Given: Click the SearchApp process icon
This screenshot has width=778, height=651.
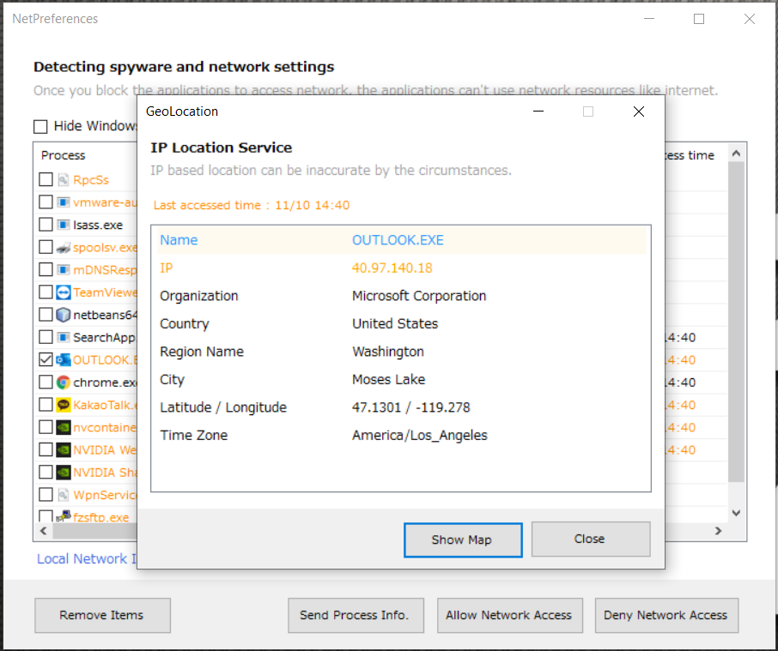Looking at the screenshot, I should (x=63, y=337).
